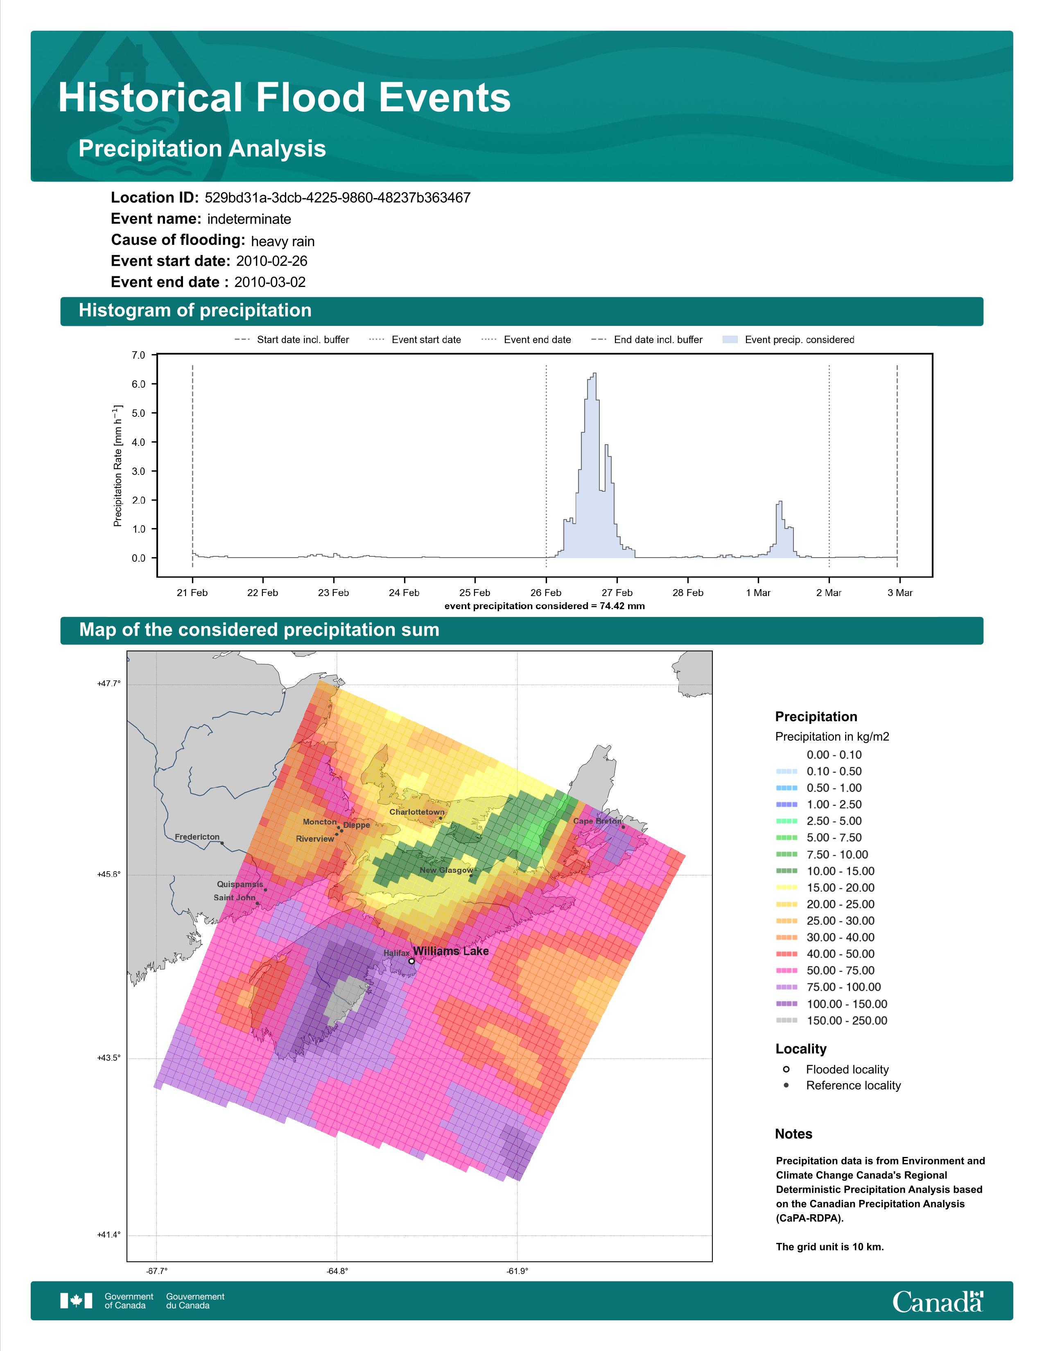The width and height of the screenshot is (1044, 1351).
Task: Click the Event end date legend entry
Action: 527,340
